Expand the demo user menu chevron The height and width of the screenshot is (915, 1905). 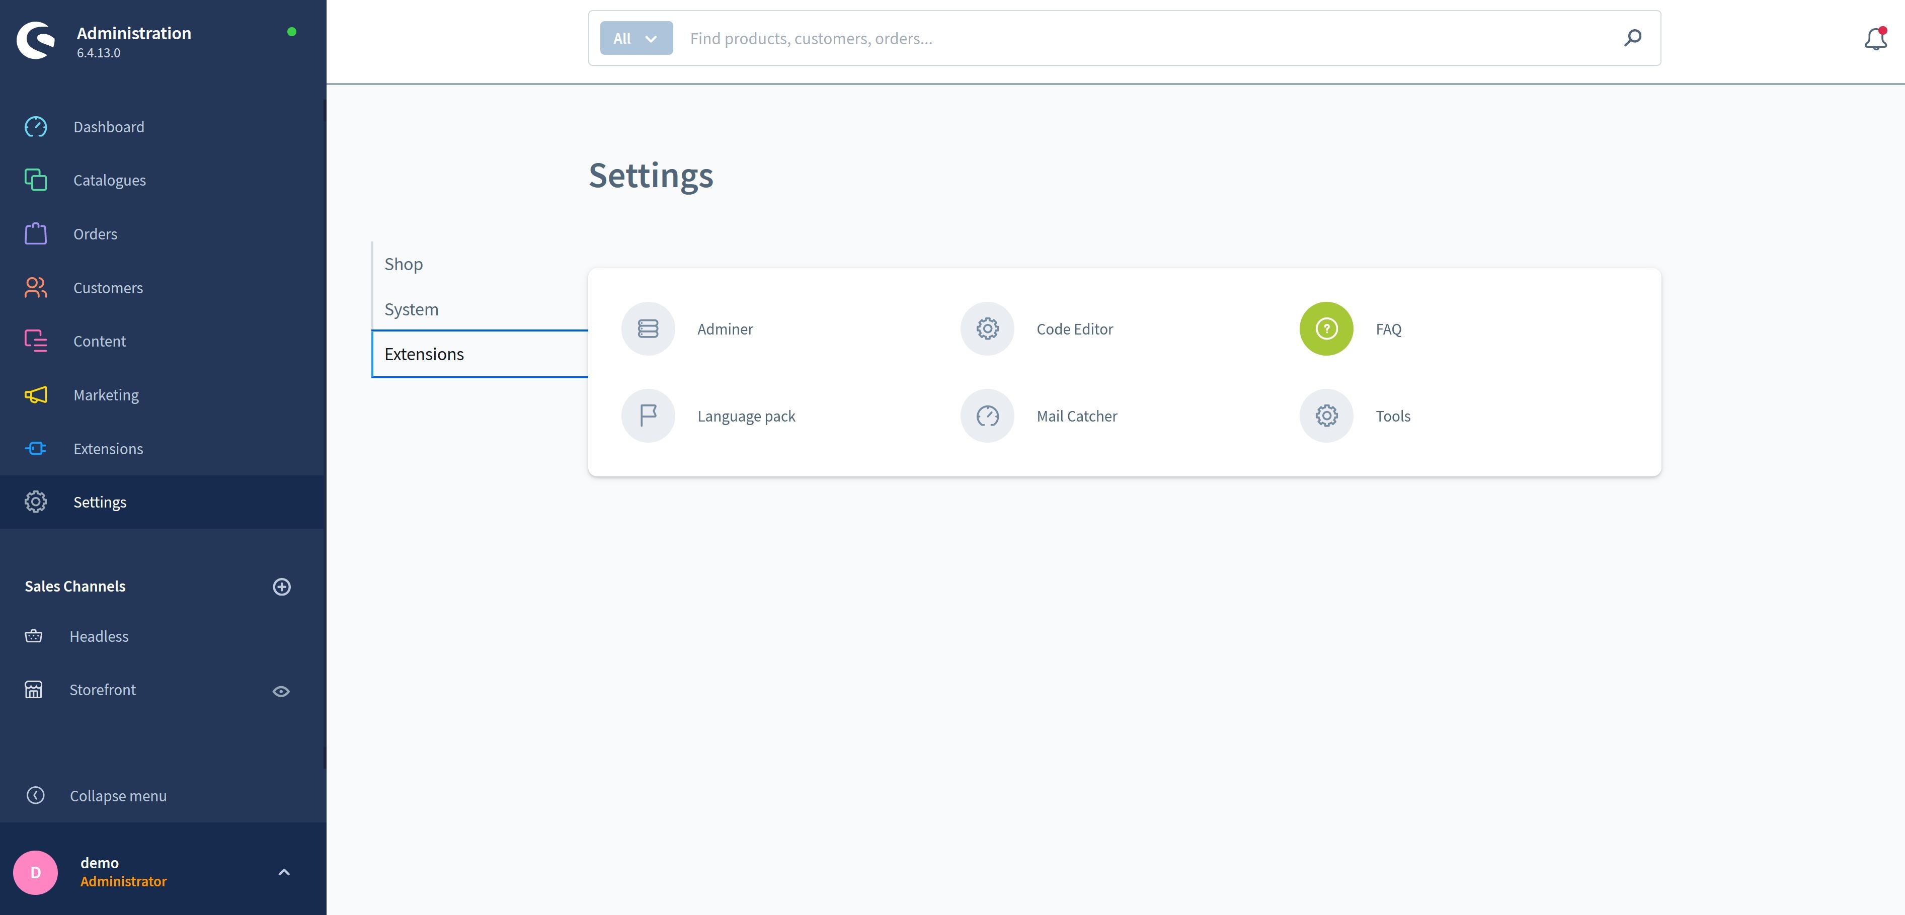pos(284,873)
